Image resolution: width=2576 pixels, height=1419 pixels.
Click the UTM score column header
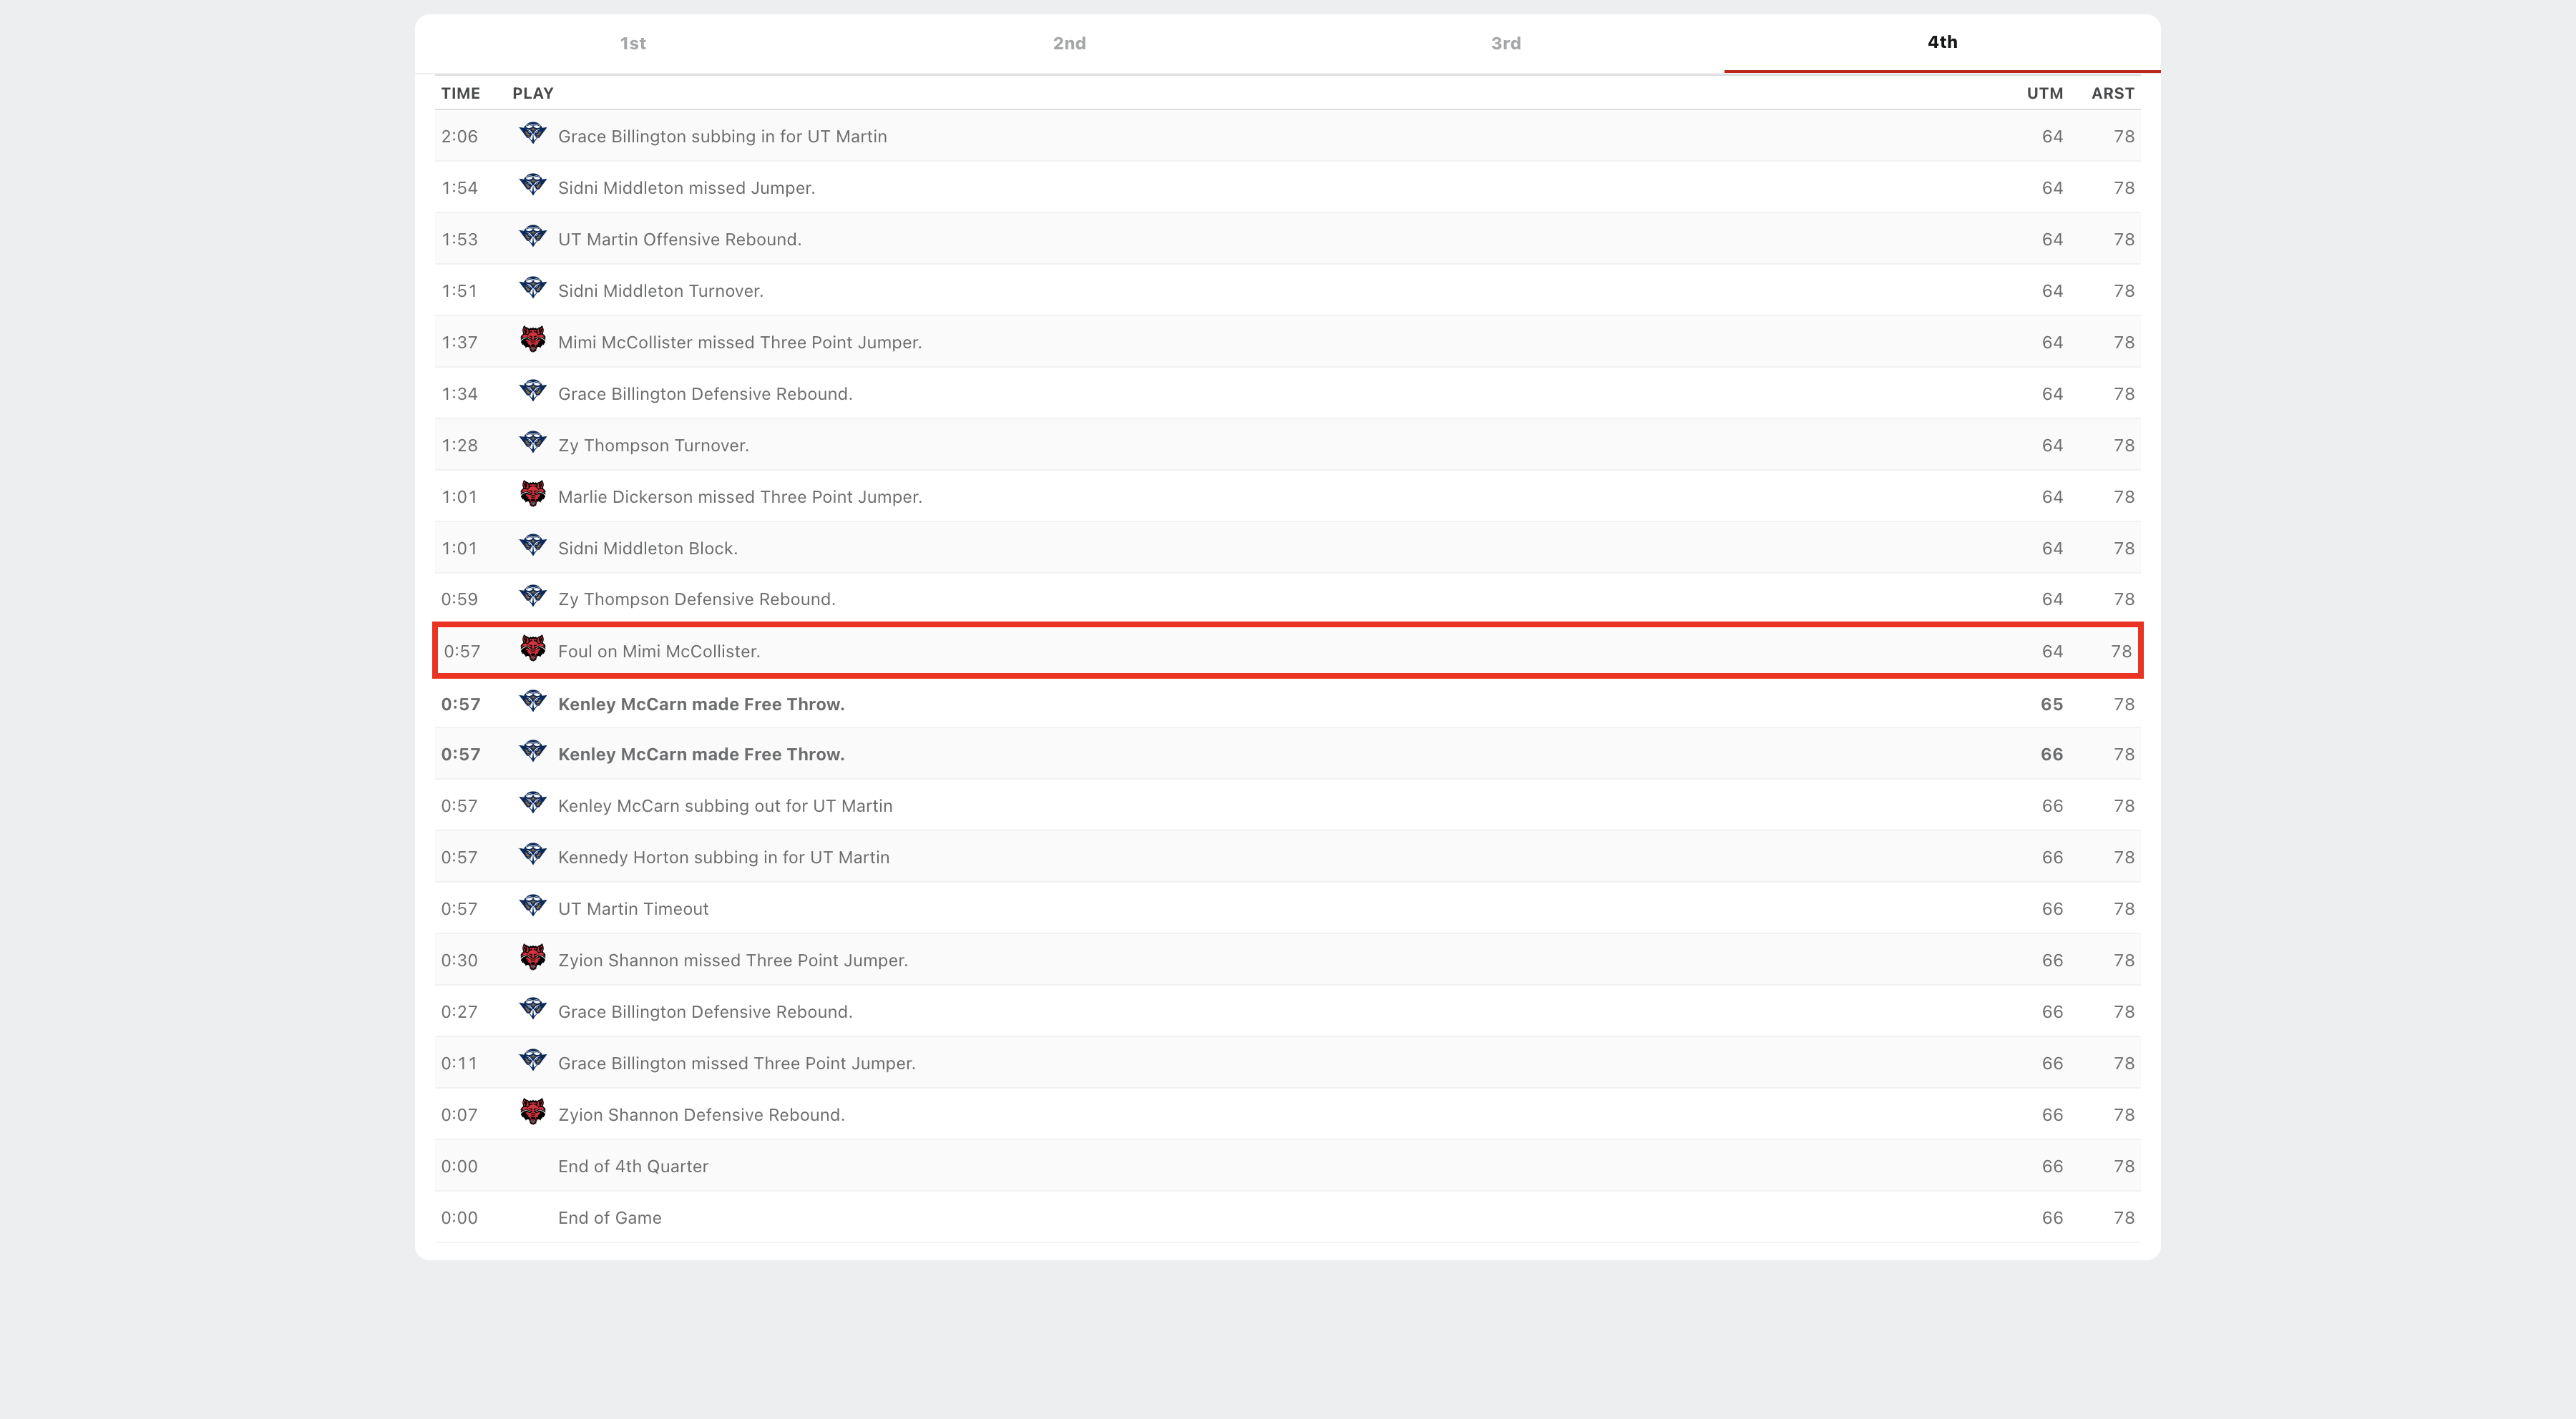pyautogui.click(x=2044, y=93)
